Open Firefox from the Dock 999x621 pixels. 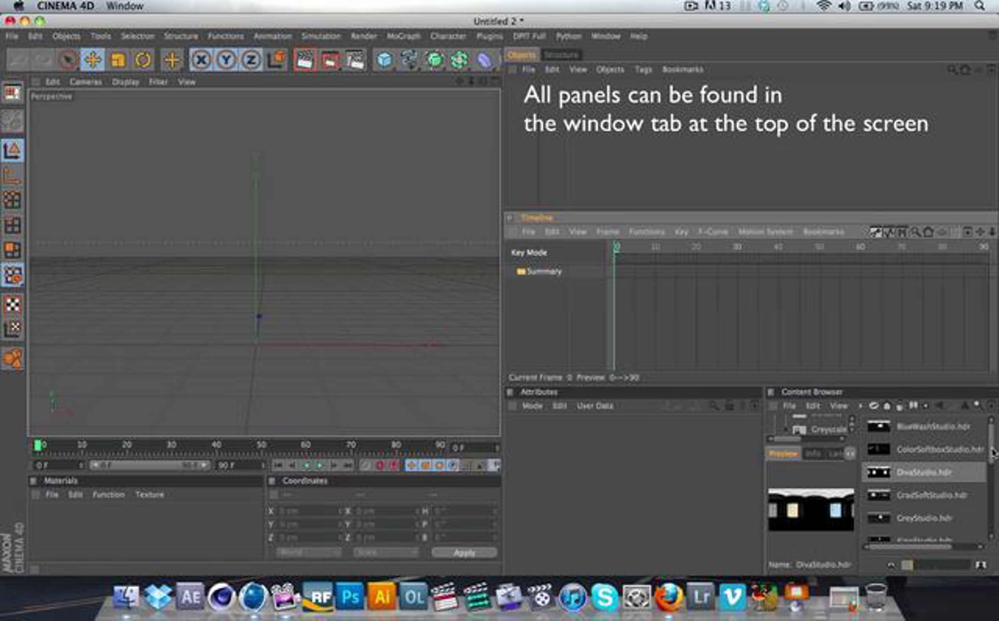(668, 598)
